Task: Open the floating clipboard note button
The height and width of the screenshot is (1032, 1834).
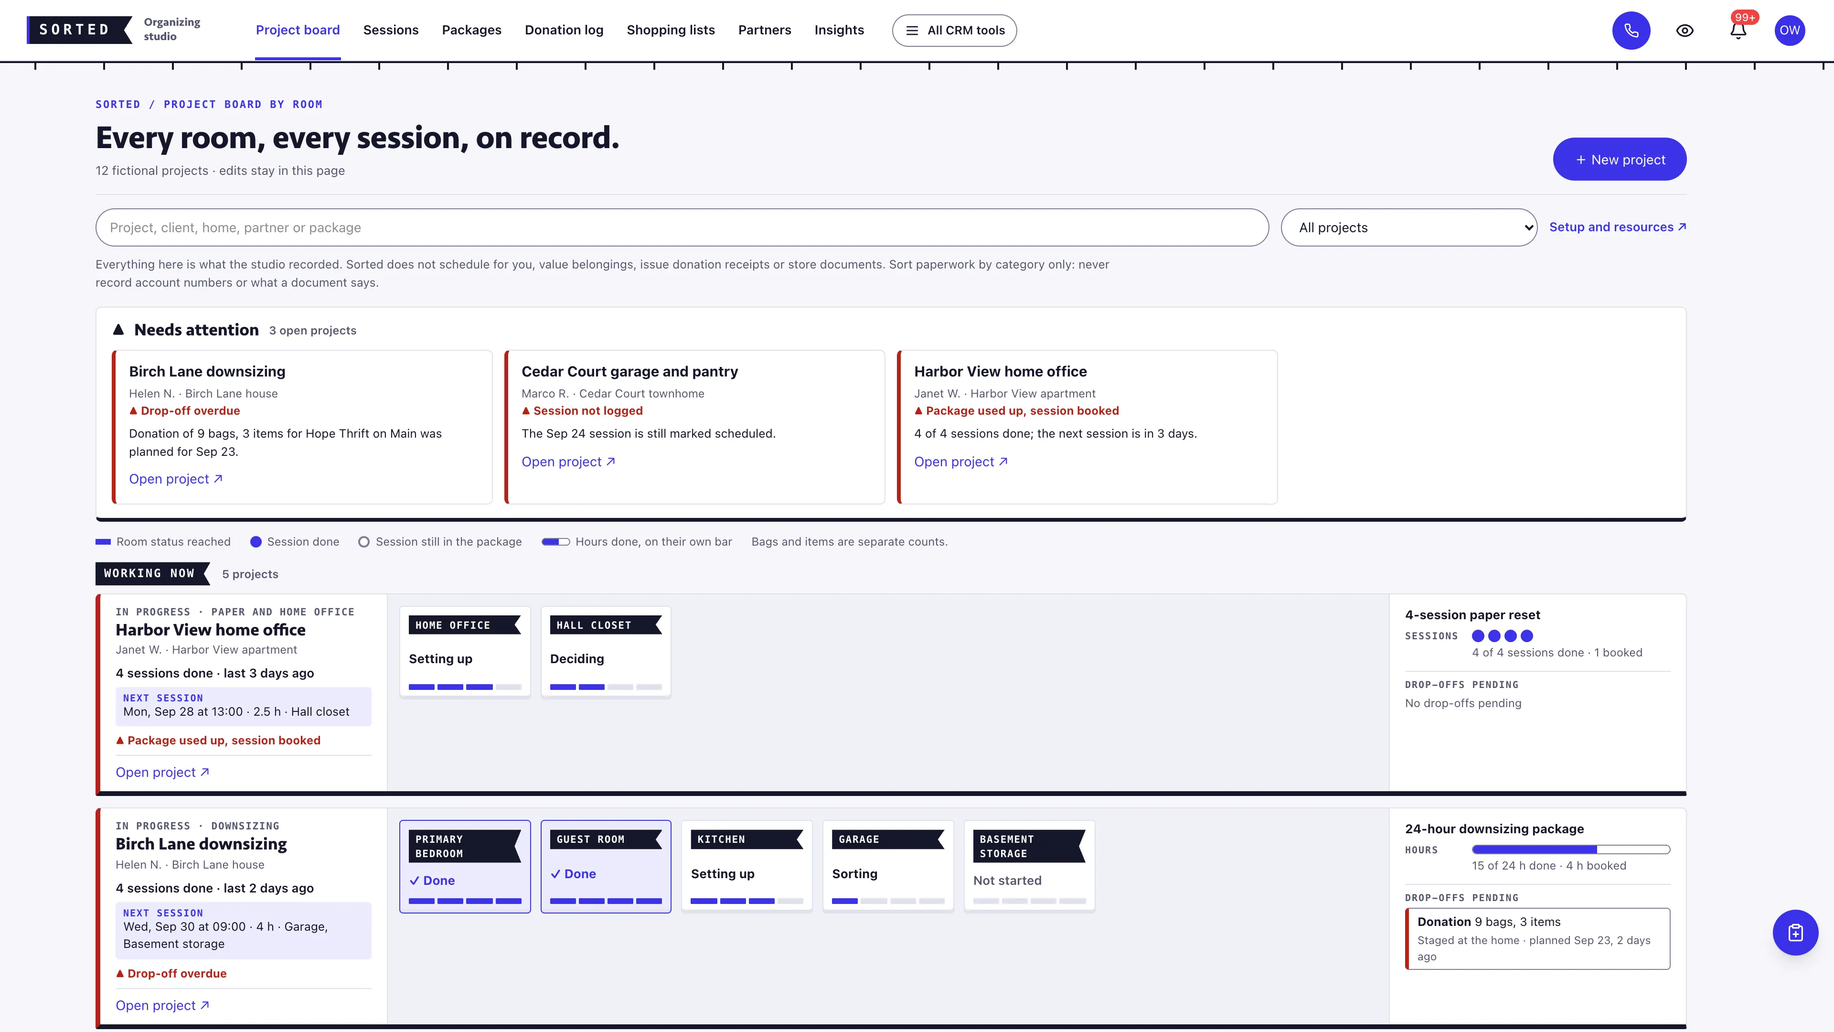Action: click(x=1795, y=932)
